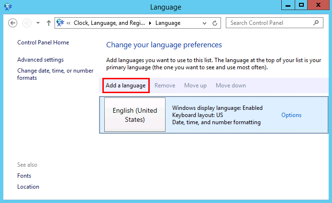332x203 pixels.
Task: Click the Change your language preferences heading
Action: [x=164, y=45]
